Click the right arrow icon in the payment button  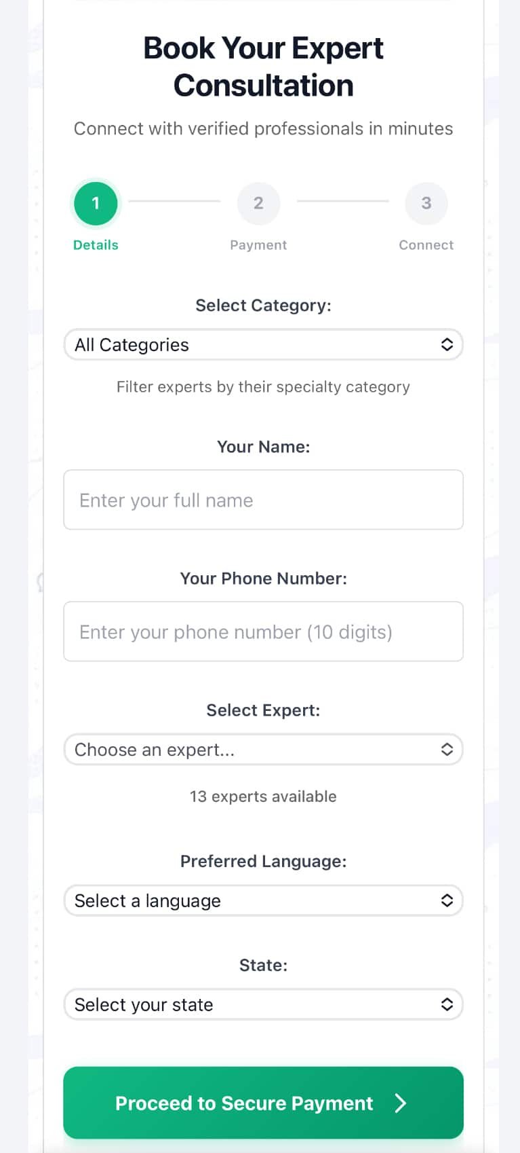pos(401,1103)
